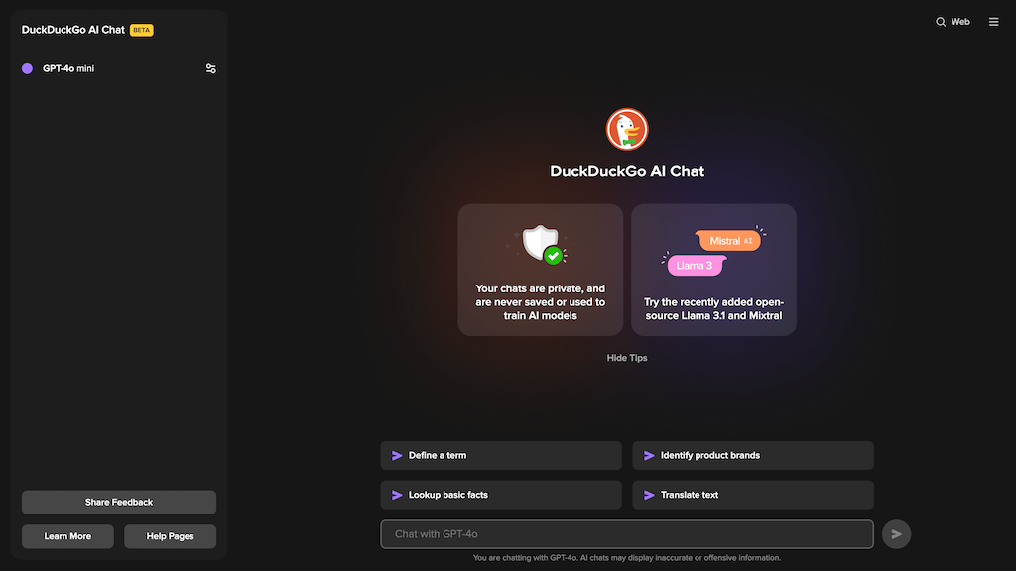1016x571 pixels.
Task: Click the Mistral AI chat bubble
Action: coord(731,240)
